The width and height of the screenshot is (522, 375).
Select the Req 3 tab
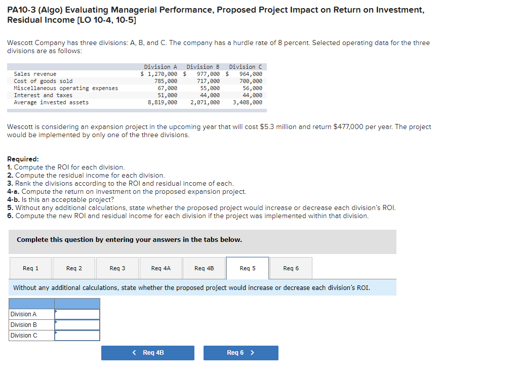(117, 268)
